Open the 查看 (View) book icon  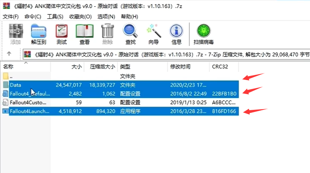[x=84, y=31]
